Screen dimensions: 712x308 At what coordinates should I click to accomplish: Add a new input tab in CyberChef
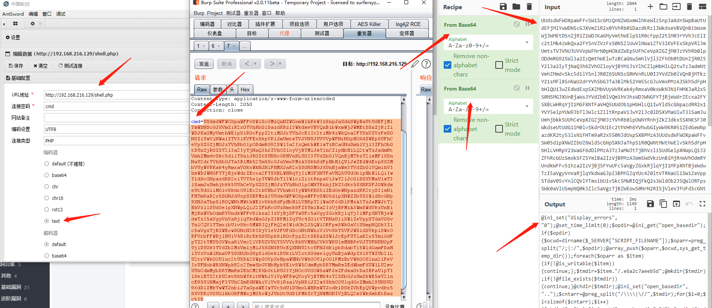pos(650,6)
